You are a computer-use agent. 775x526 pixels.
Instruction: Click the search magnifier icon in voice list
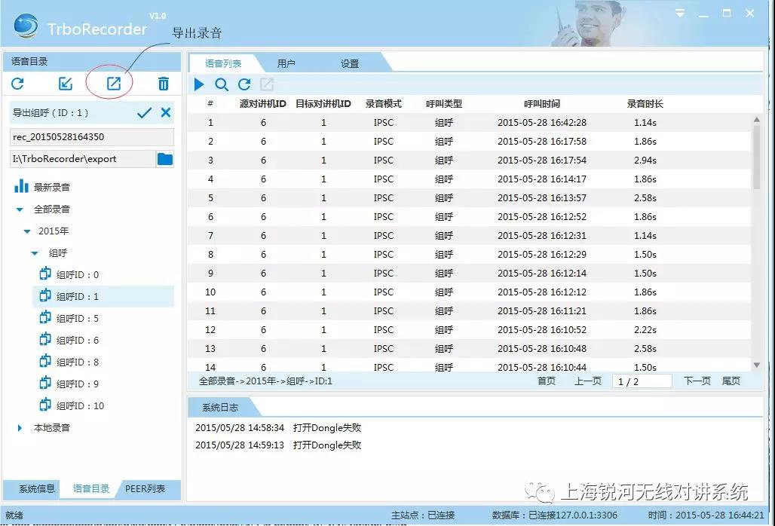pos(222,84)
